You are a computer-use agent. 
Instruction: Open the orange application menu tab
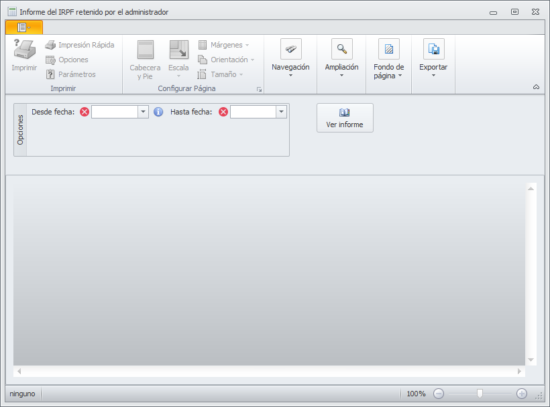click(x=24, y=27)
